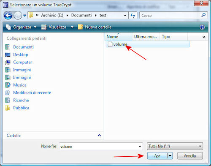Click the Musica icon in sidebar
The width and height of the screenshot is (211, 166).
click(x=8, y=85)
